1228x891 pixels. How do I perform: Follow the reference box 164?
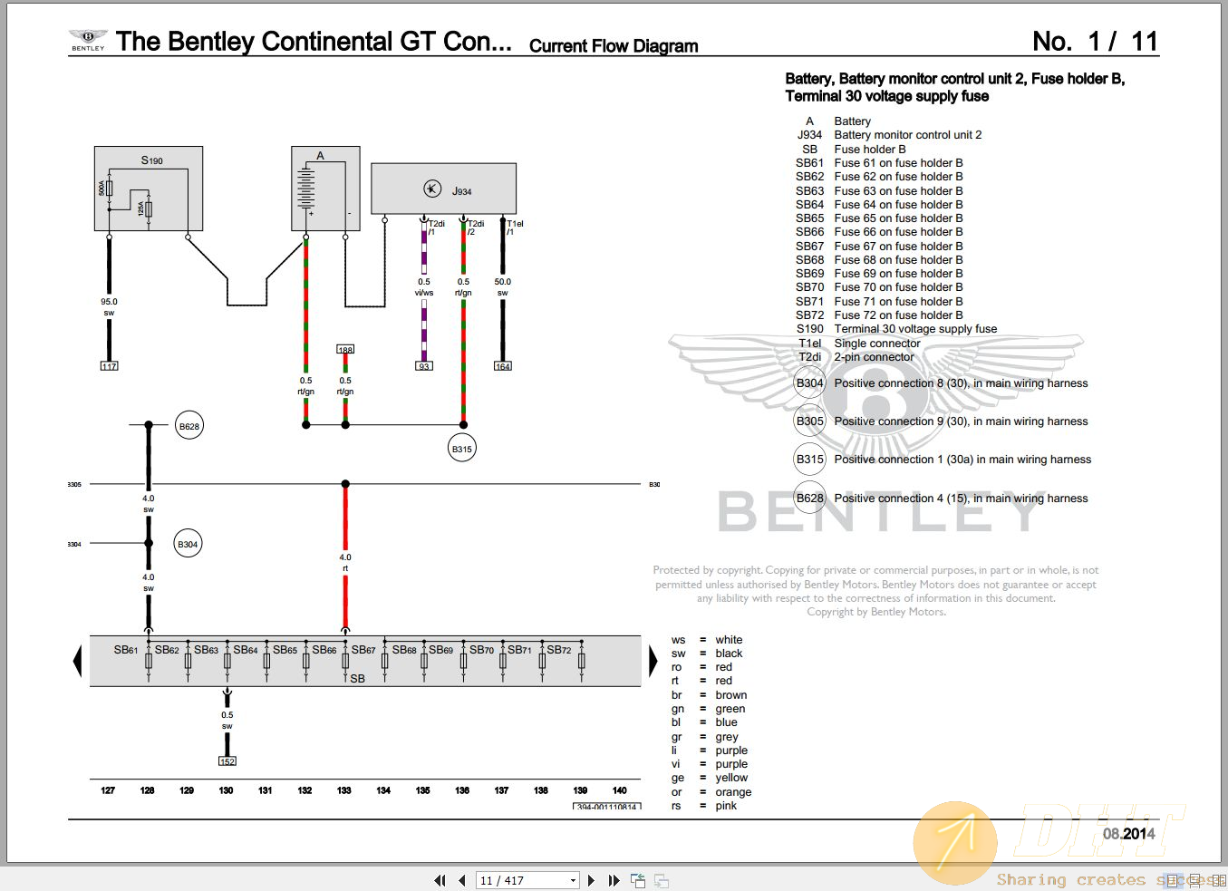(x=503, y=366)
